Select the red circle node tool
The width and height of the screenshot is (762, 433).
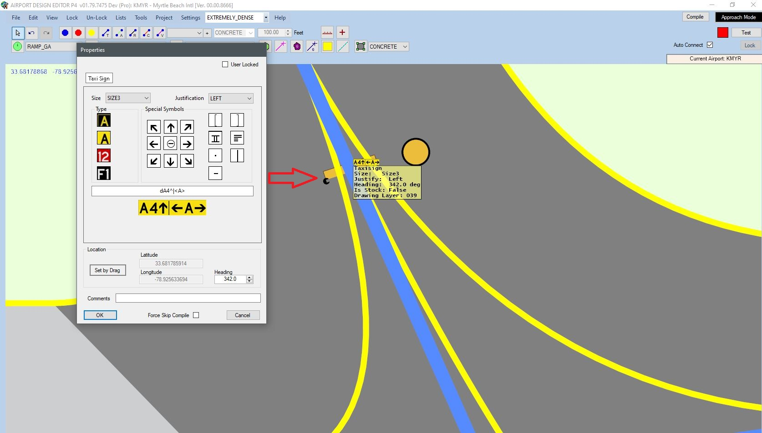(78, 33)
